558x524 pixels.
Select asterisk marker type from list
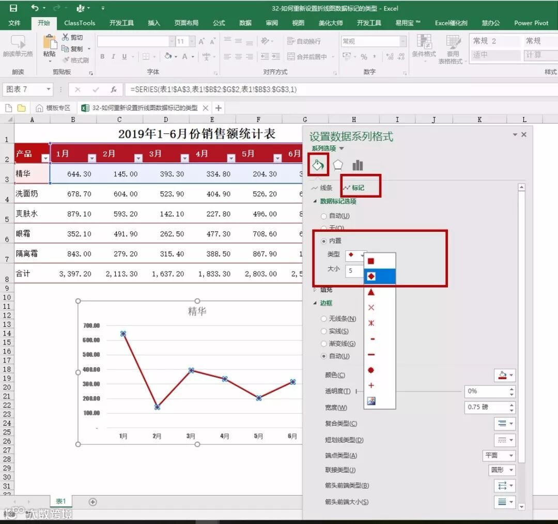[371, 323]
